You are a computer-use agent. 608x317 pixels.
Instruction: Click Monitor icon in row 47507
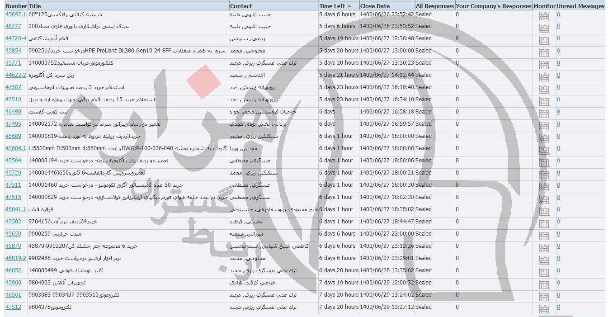[x=544, y=89]
